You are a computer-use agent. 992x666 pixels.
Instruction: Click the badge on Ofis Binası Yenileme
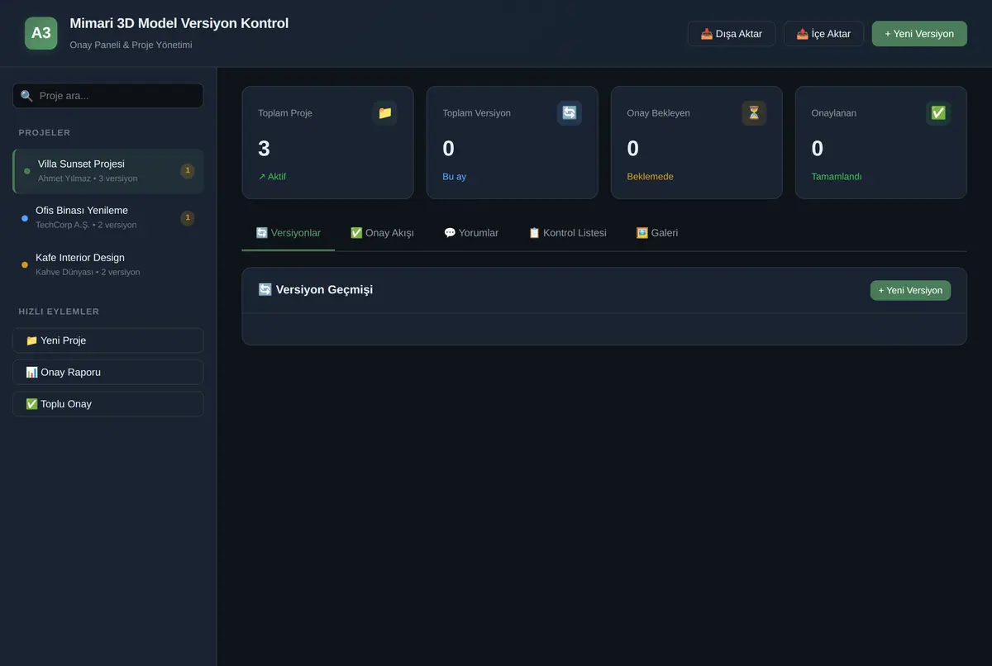tap(188, 218)
